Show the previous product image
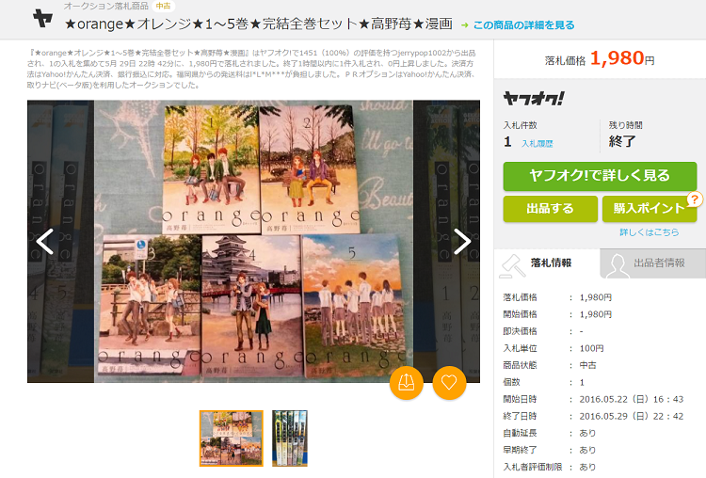Viewport: 706px width, 478px height. [45, 242]
